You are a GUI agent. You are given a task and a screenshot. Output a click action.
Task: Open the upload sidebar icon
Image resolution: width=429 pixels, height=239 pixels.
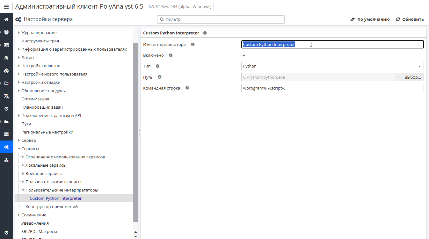pyautogui.click(x=6, y=160)
